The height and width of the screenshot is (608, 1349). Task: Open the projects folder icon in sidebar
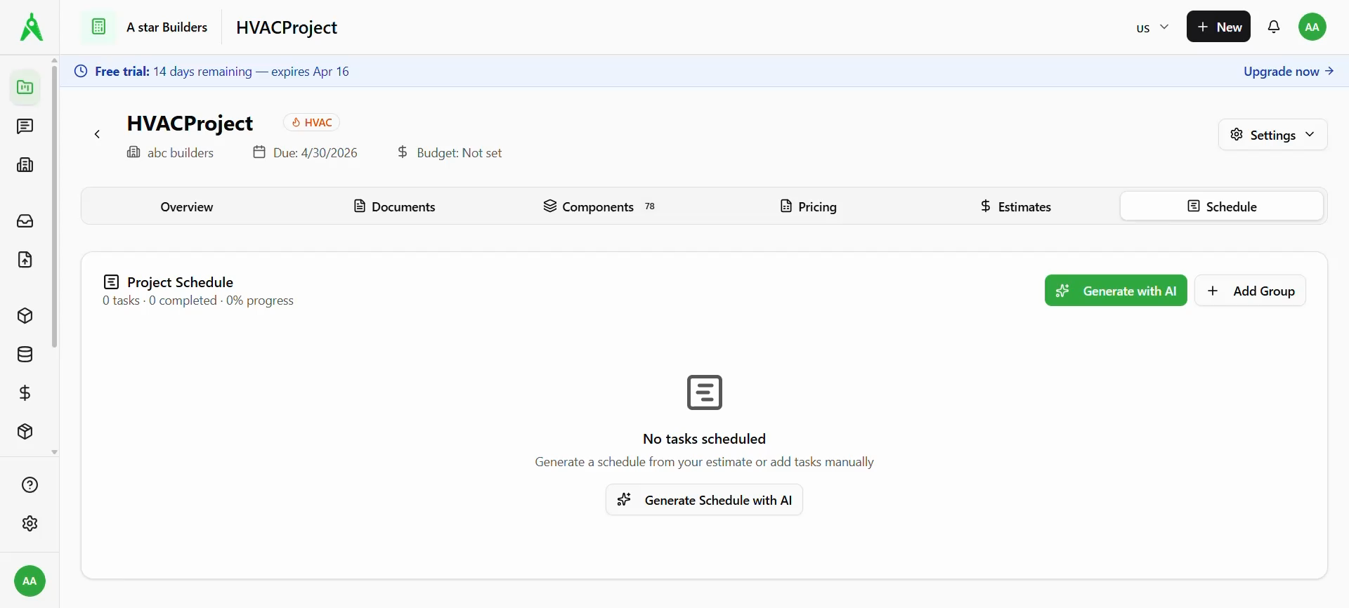pyautogui.click(x=25, y=88)
